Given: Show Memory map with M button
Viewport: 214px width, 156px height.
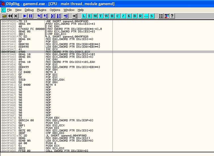Looking at the screenshot, I should pos(95,16).
